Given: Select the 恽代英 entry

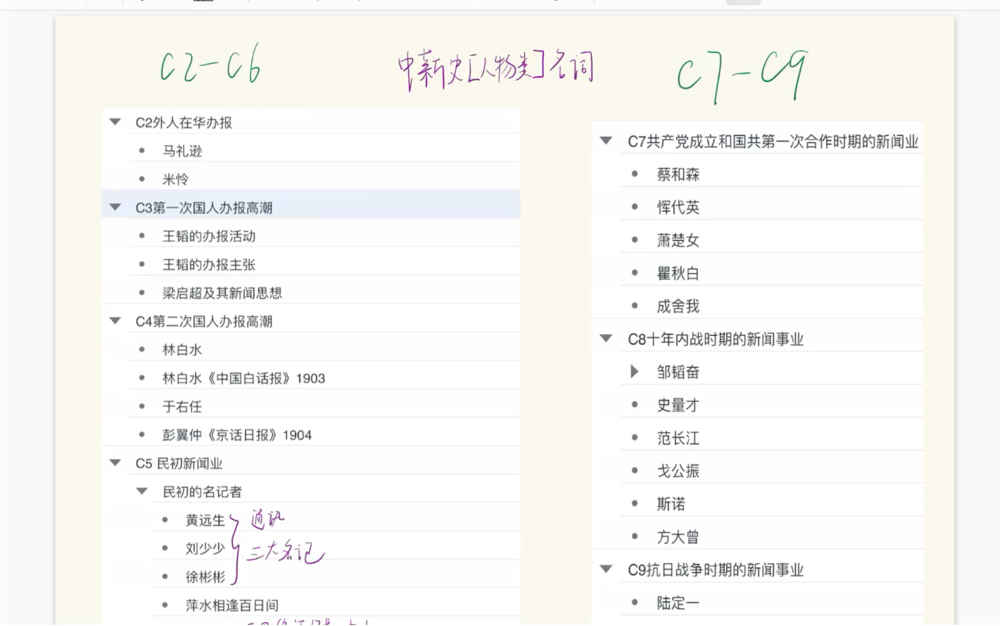Looking at the screenshot, I should [678, 207].
